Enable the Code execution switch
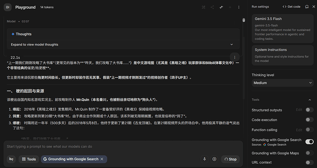 tap(309, 120)
